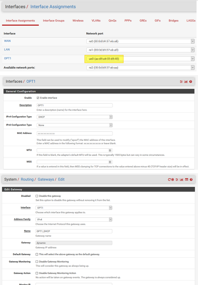The height and width of the screenshot is (285, 198).
Task: Open the LAN network port dropdown
Action: click(x=141, y=50)
